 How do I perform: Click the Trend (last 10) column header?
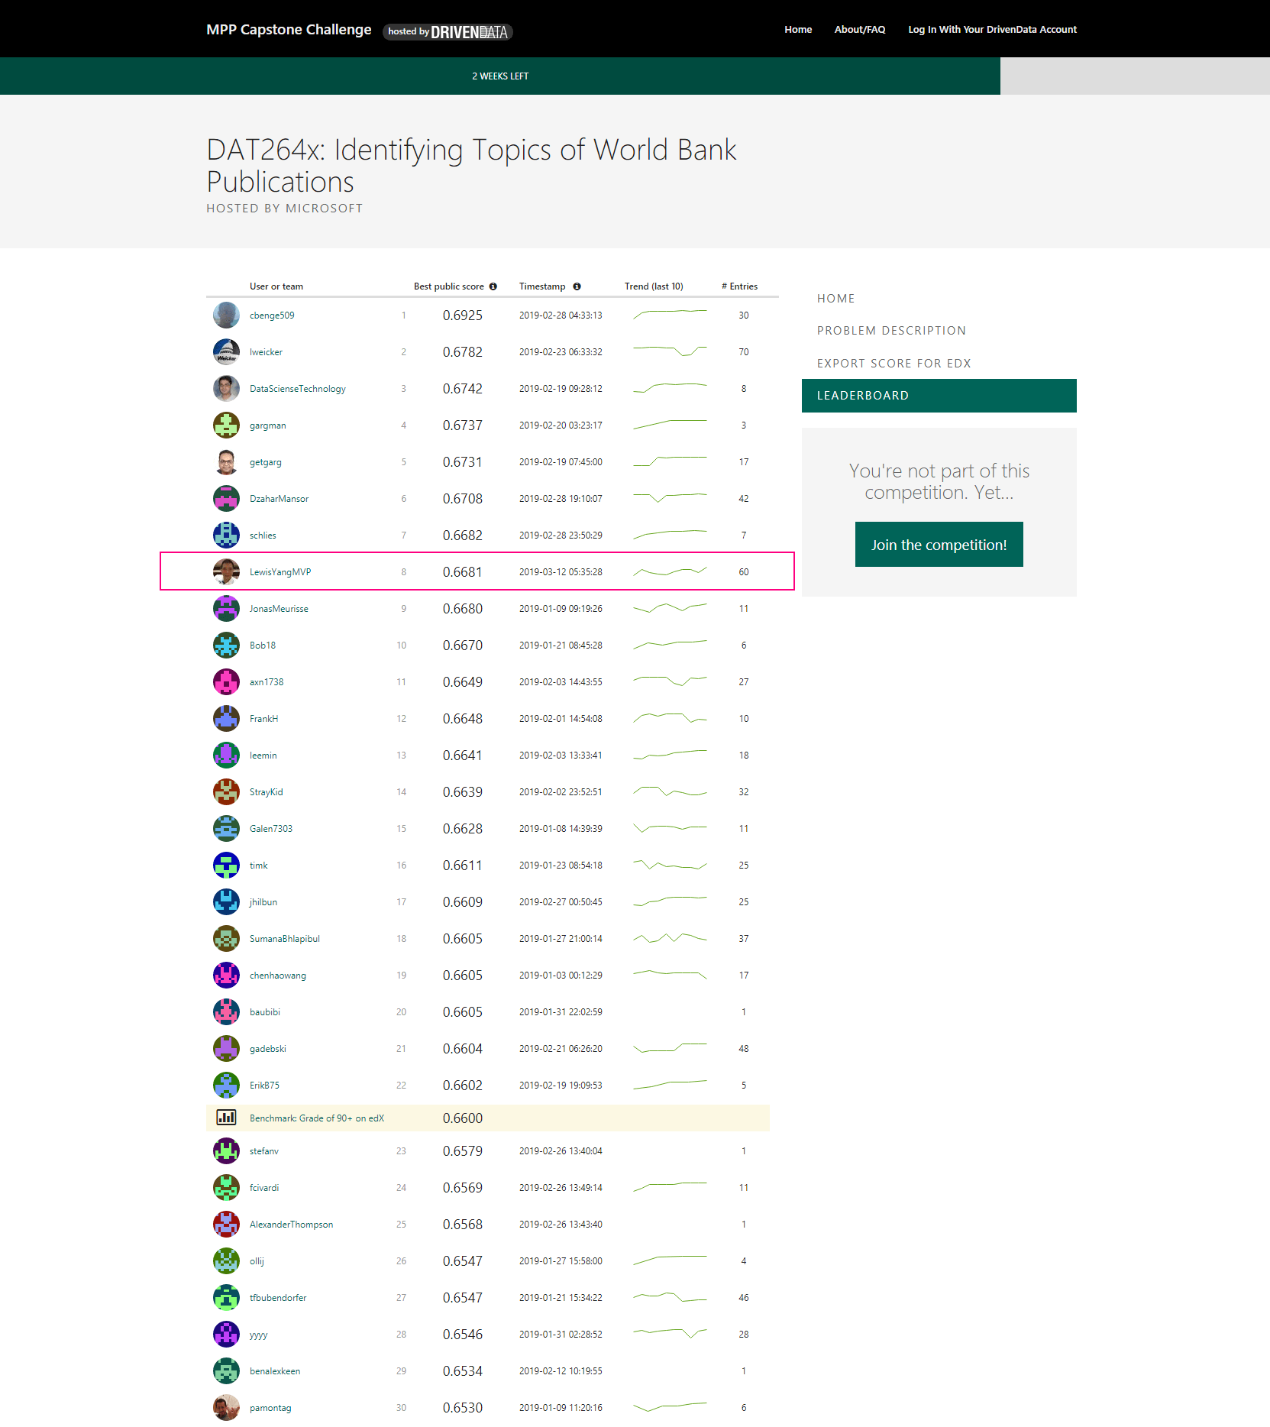pos(654,286)
